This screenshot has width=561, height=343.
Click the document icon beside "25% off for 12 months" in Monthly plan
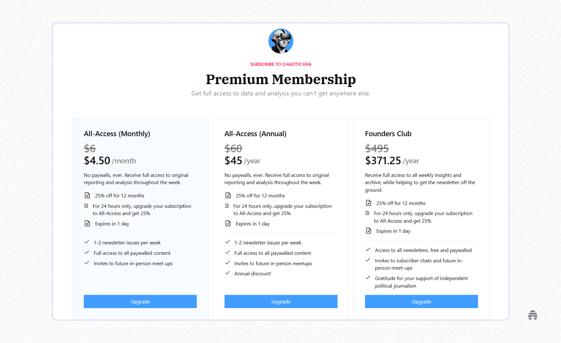[x=87, y=195]
